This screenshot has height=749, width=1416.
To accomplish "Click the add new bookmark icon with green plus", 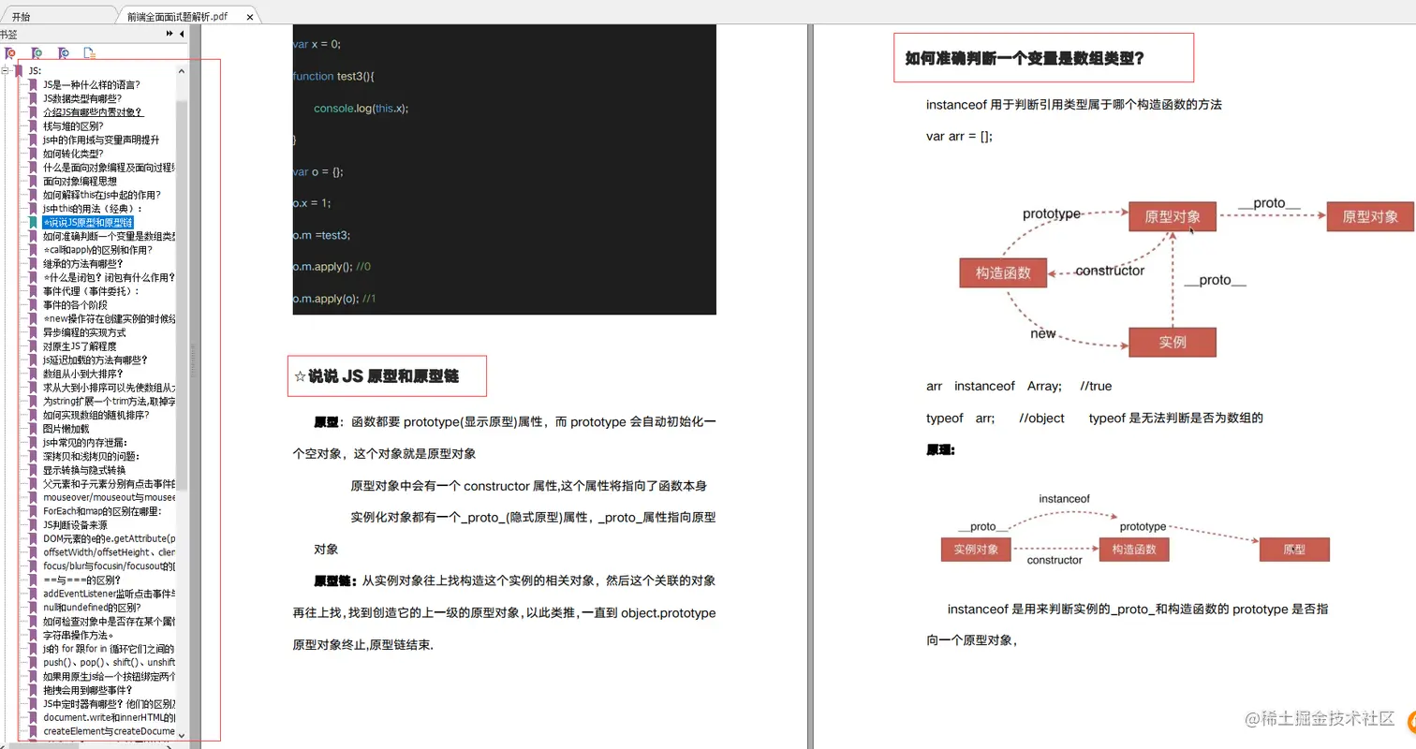I will pyautogui.click(x=37, y=53).
